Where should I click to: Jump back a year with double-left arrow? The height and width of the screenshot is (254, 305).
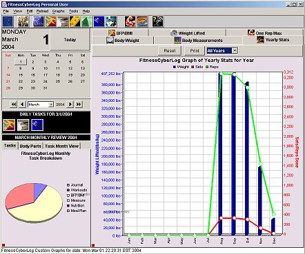[14, 105]
